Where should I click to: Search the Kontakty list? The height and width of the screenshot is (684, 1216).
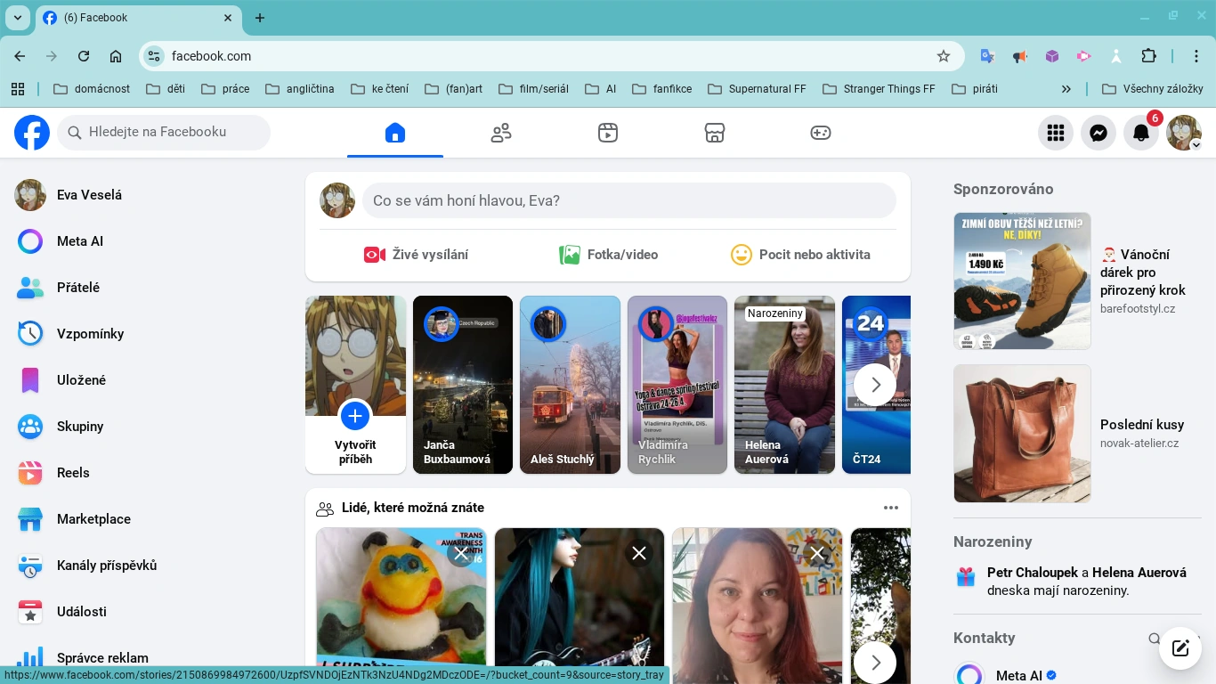(x=1155, y=639)
